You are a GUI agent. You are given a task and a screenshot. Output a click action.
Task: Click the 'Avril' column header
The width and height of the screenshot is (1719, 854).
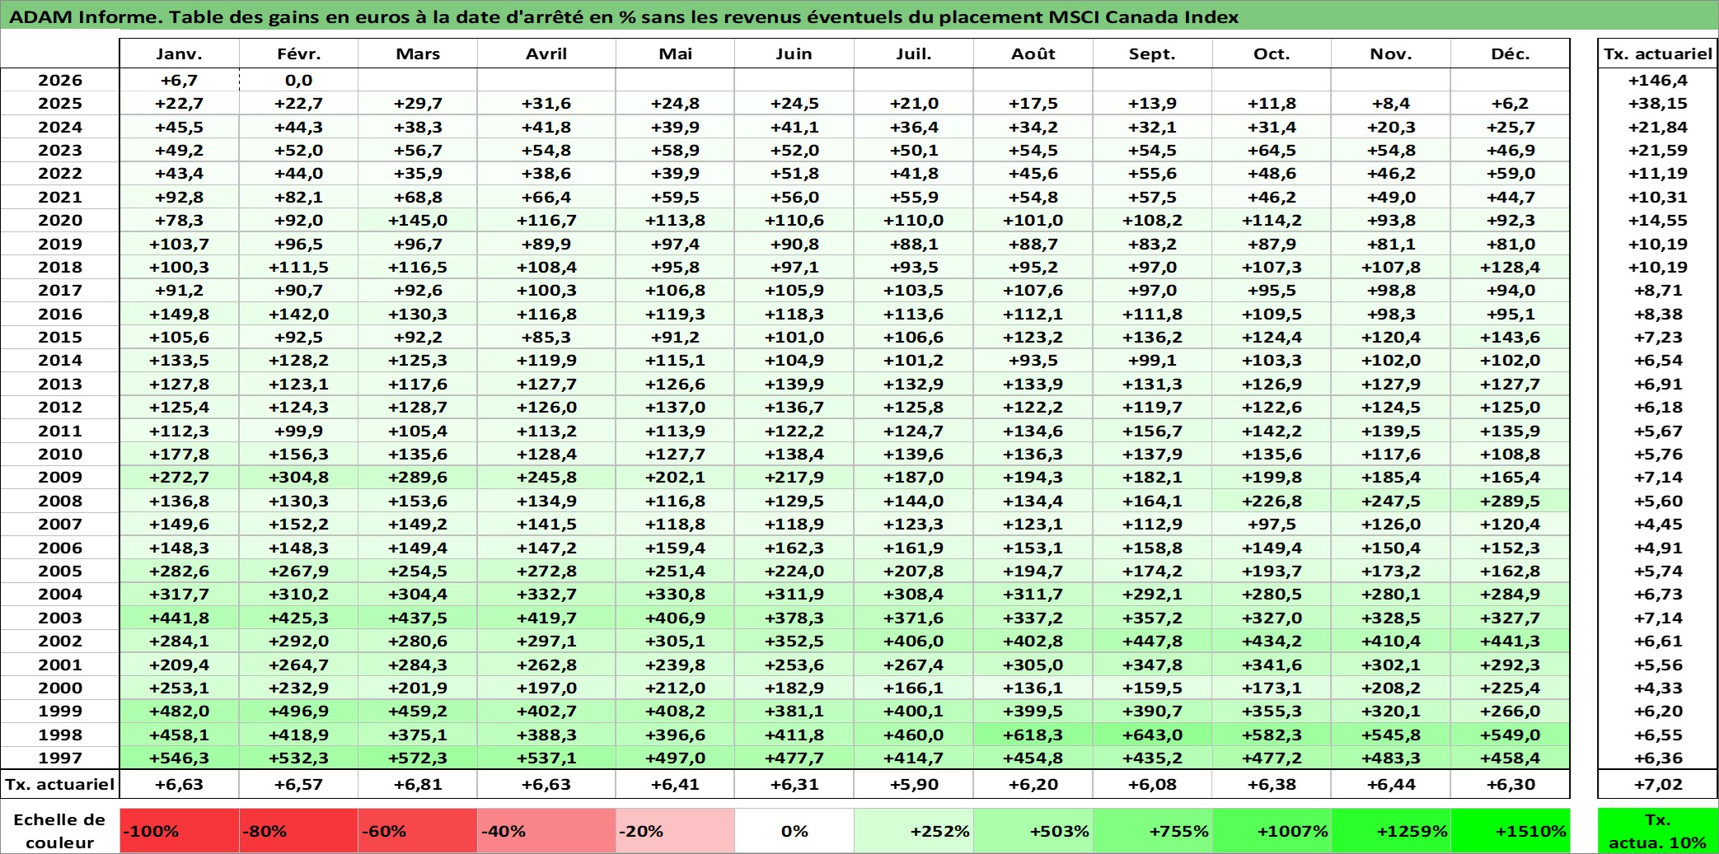point(546,54)
